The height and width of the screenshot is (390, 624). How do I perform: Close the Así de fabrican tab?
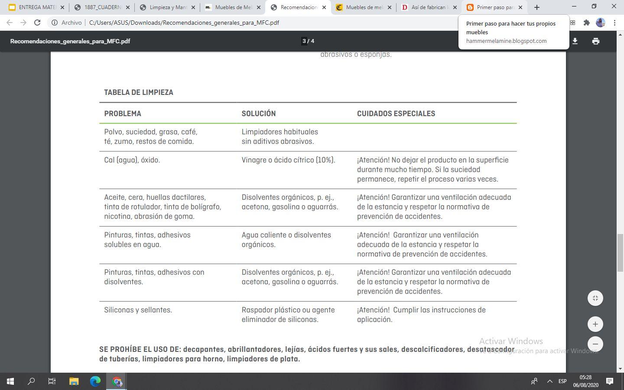(x=455, y=7)
